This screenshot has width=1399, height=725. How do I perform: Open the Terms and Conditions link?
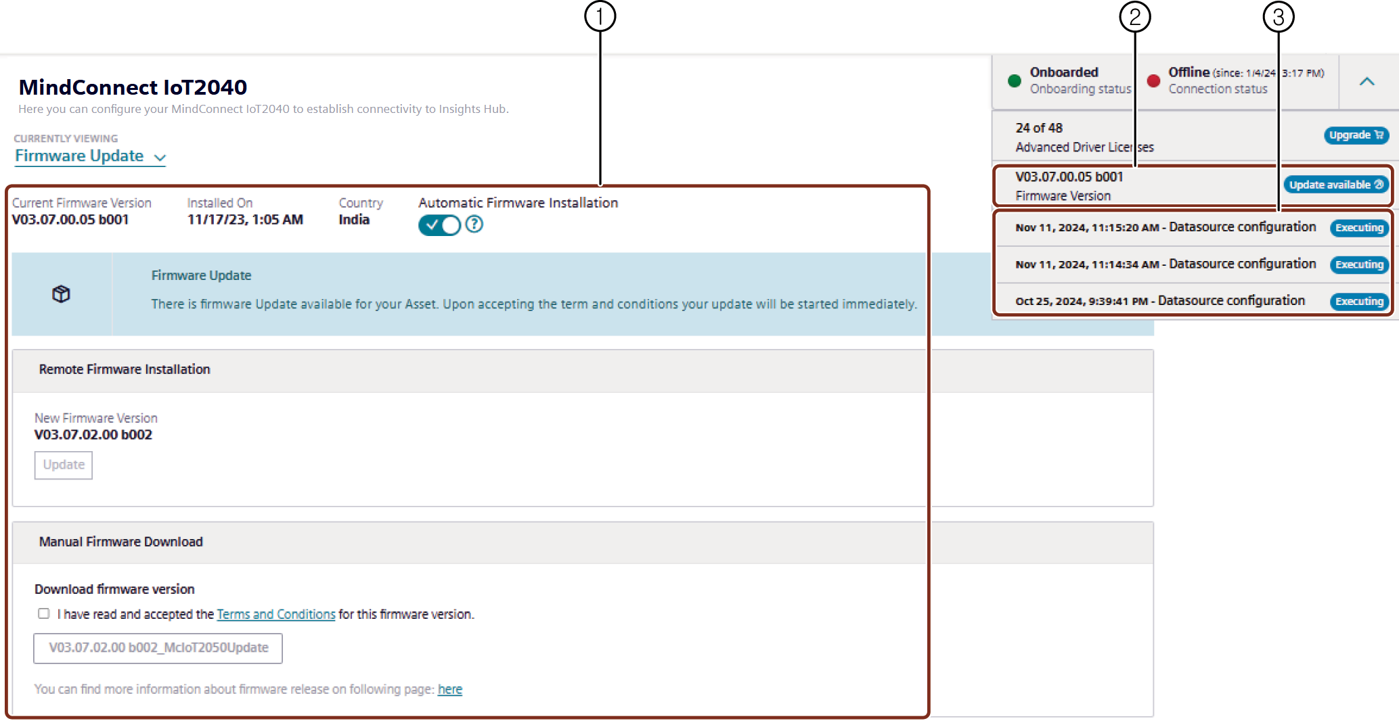pyautogui.click(x=276, y=614)
